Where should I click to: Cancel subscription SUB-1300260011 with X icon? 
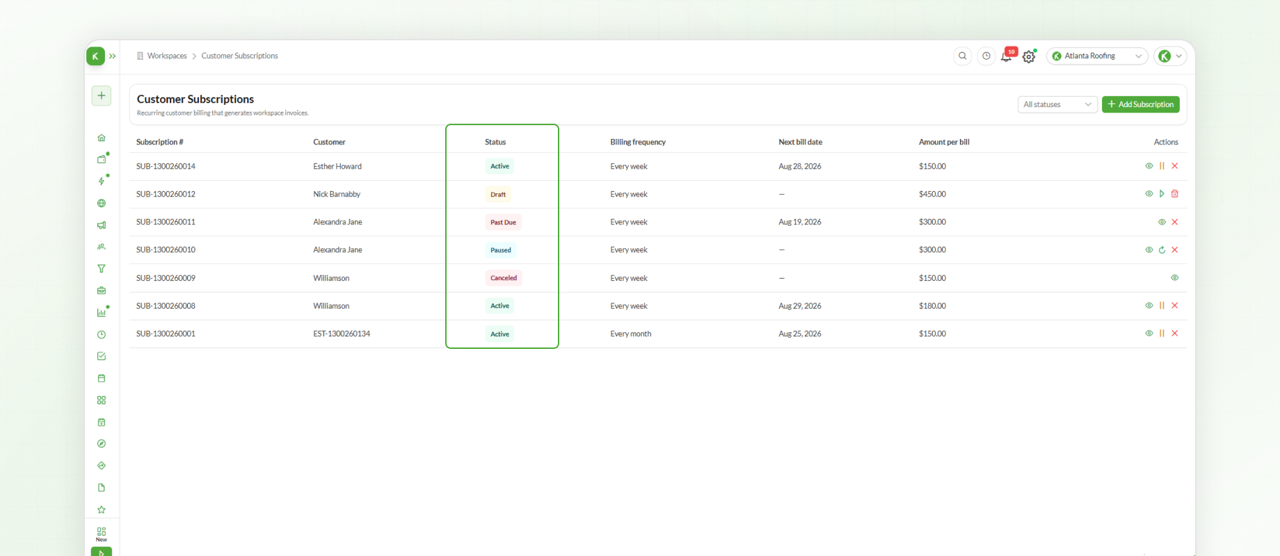click(x=1175, y=222)
